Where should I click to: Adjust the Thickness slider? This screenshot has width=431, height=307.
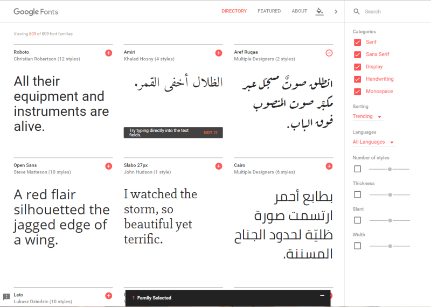tap(390, 195)
